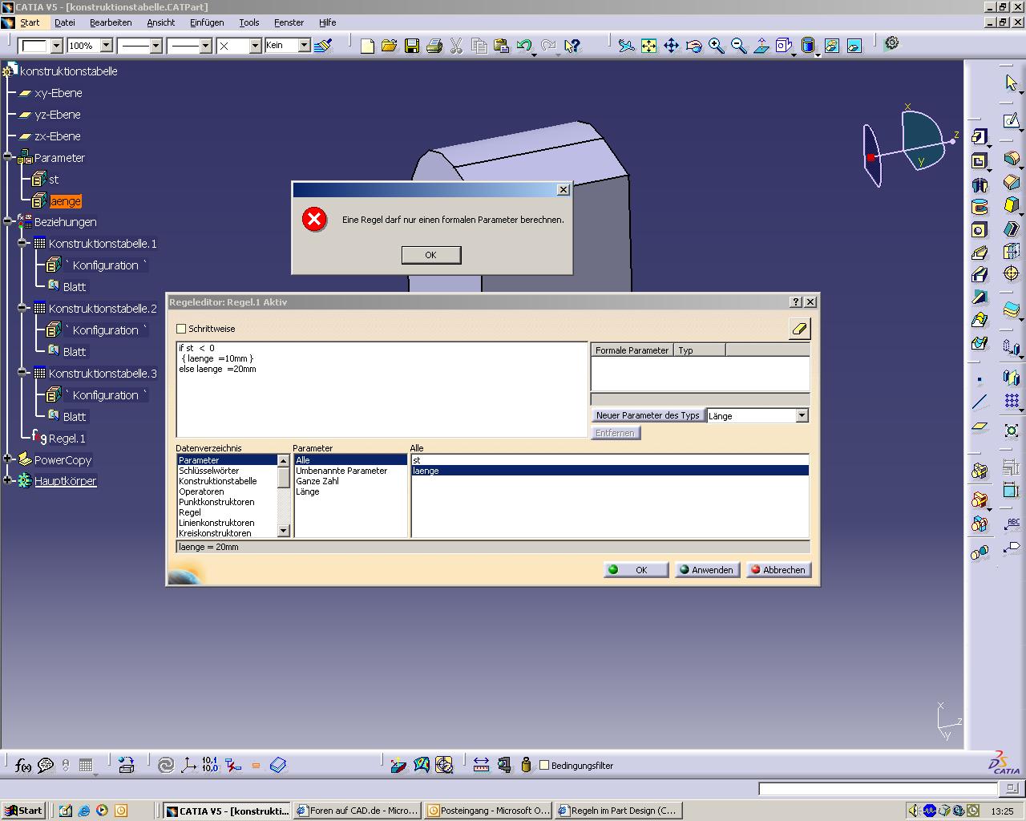Collapse Konstruktionstabelle.1 node
The height and width of the screenshot is (821, 1026).
coord(22,244)
